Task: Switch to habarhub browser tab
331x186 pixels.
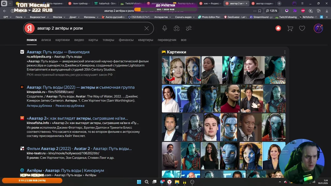Action: tap(105, 3)
